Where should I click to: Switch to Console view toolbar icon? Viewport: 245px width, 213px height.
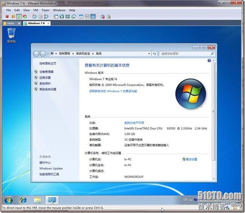click(93, 17)
